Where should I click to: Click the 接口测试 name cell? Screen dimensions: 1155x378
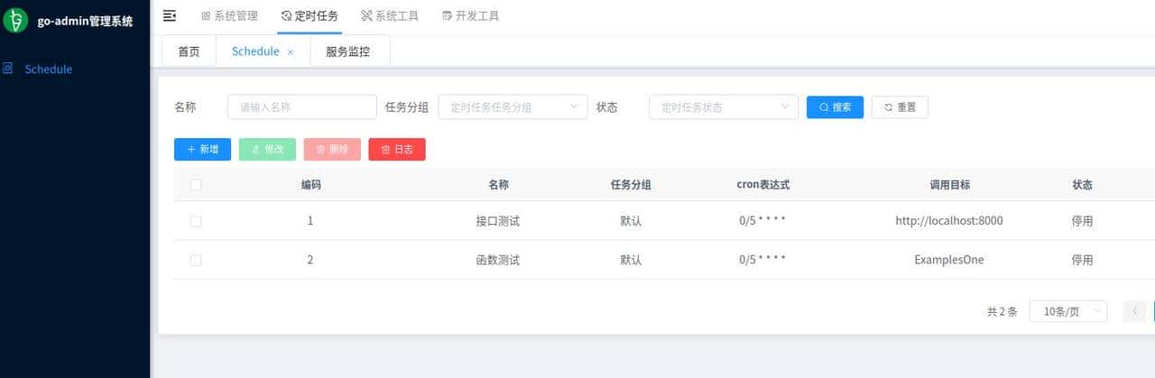[x=498, y=221]
